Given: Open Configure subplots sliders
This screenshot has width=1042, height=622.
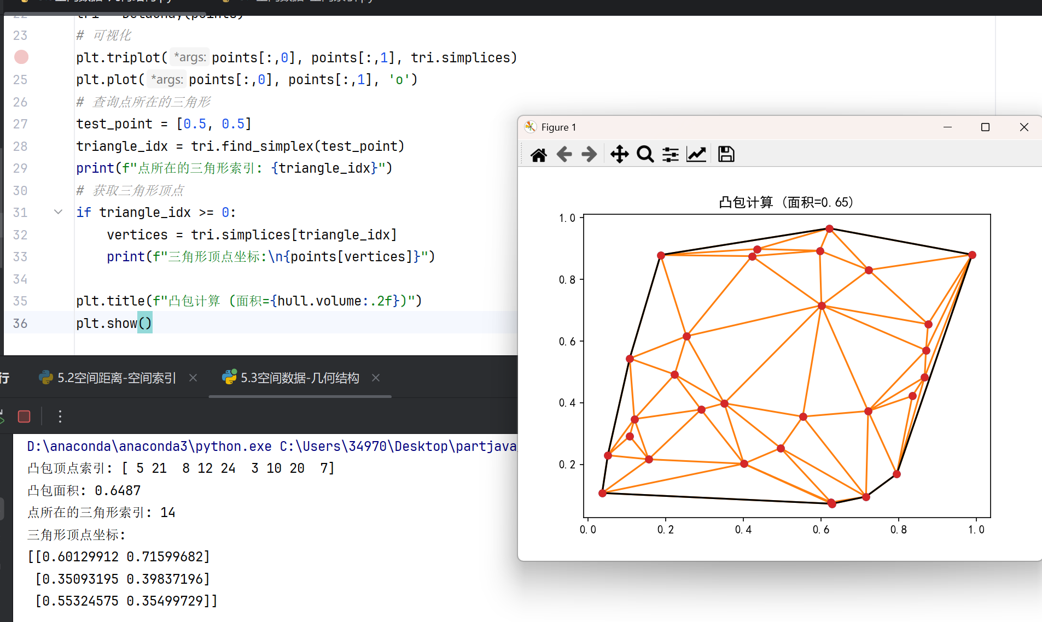Looking at the screenshot, I should [x=671, y=155].
